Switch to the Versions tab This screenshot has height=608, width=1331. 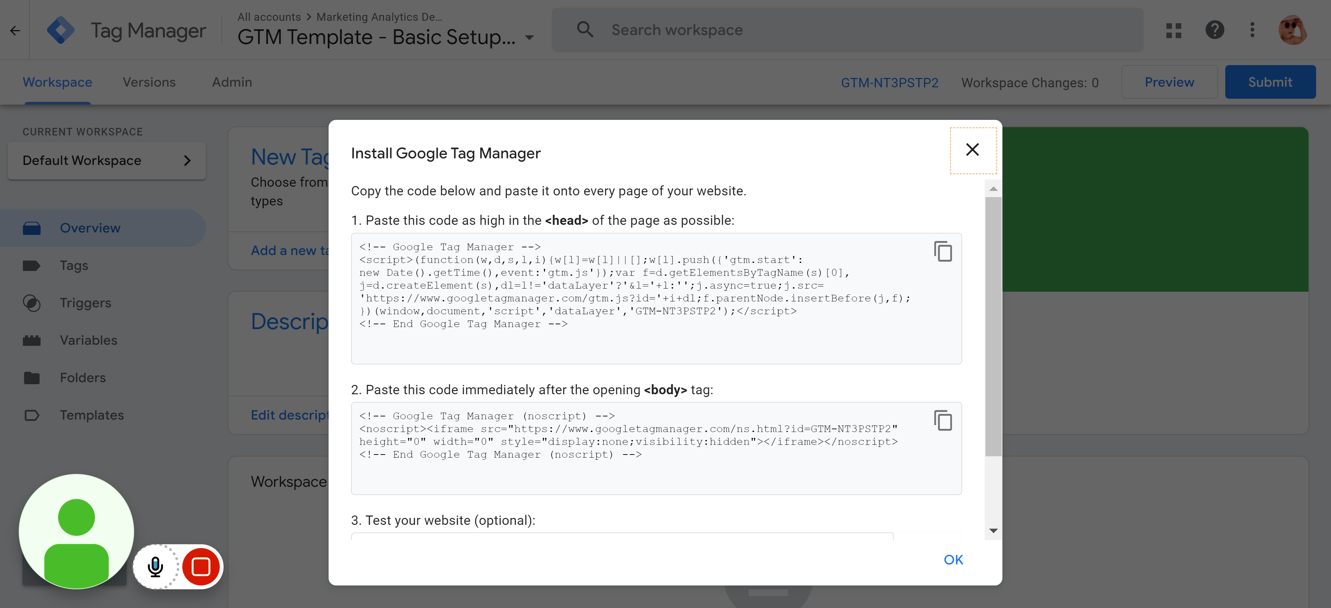149,82
